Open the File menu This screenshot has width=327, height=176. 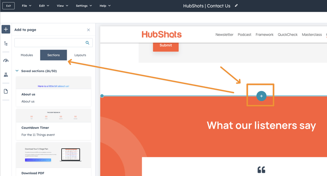click(x=27, y=6)
